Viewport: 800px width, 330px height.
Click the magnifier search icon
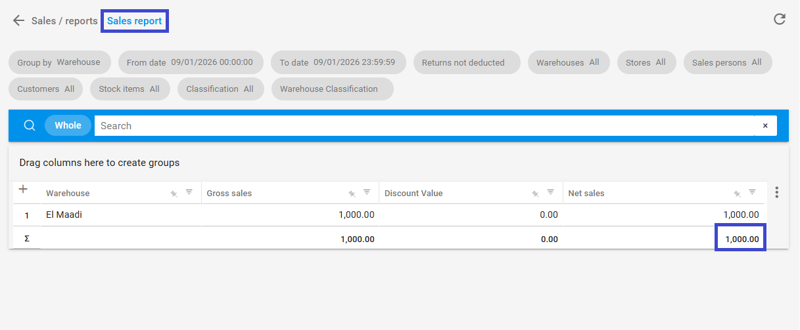pos(30,125)
